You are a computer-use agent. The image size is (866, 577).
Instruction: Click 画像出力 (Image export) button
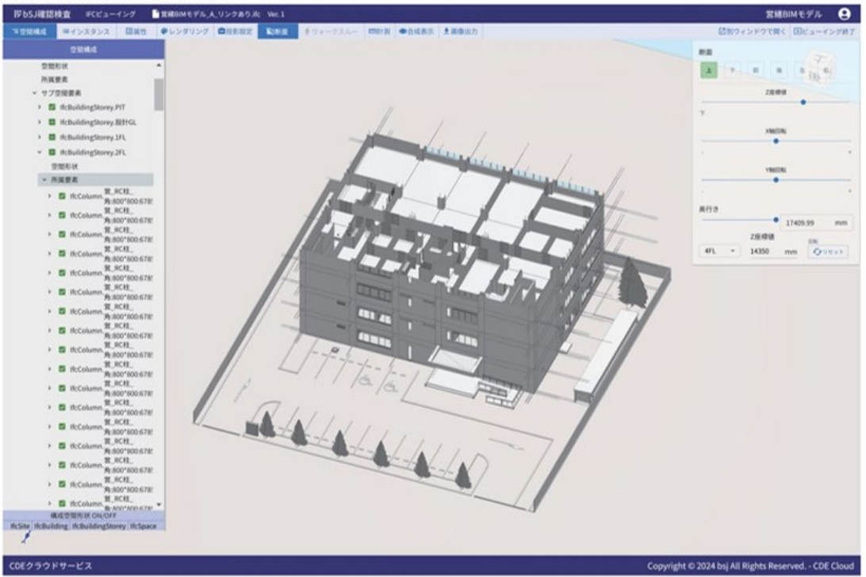click(x=458, y=32)
